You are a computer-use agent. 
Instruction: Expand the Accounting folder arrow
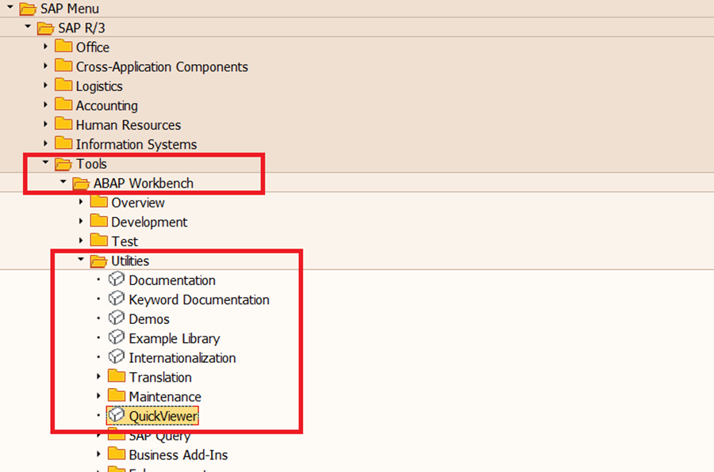[45, 105]
